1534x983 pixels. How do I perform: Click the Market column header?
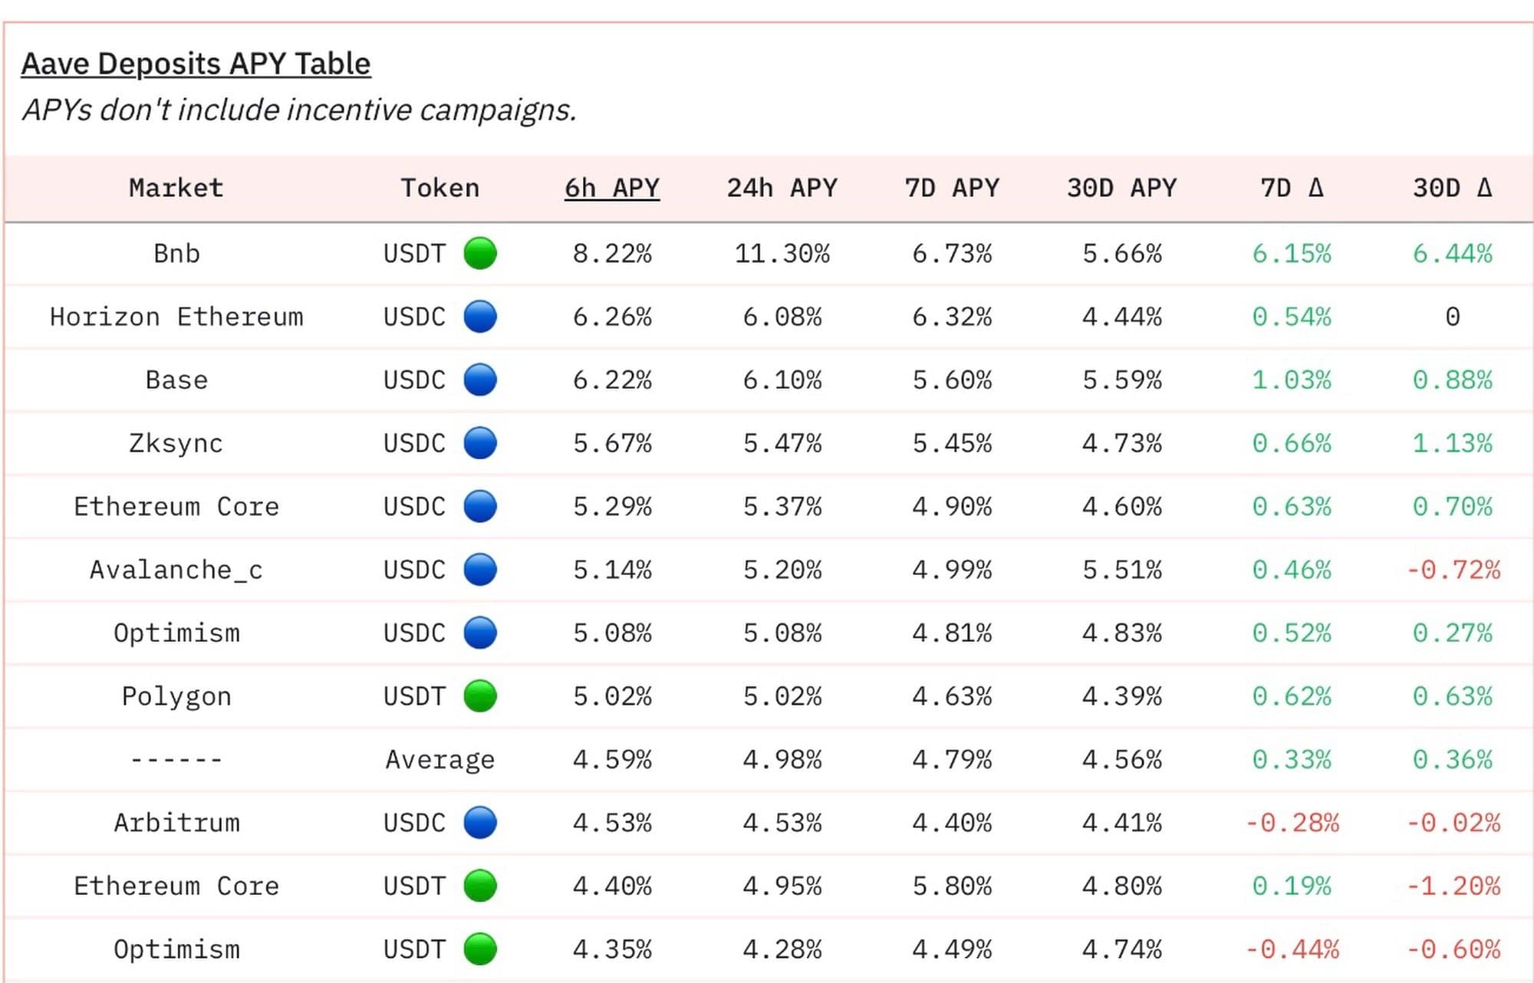click(176, 188)
